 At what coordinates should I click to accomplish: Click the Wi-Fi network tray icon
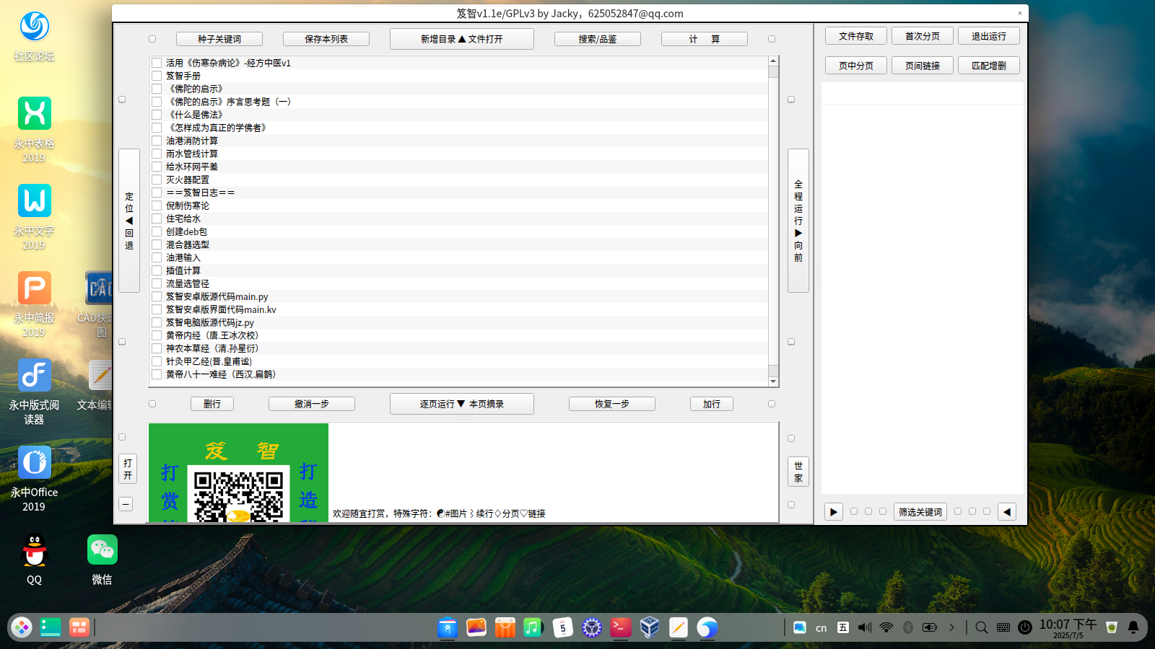(886, 627)
